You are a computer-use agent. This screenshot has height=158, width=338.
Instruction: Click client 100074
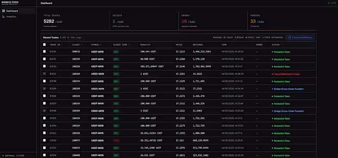(76, 141)
